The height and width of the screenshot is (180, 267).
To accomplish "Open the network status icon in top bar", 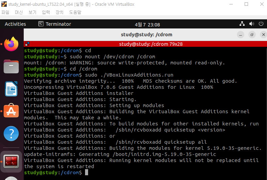I will [242, 24].
